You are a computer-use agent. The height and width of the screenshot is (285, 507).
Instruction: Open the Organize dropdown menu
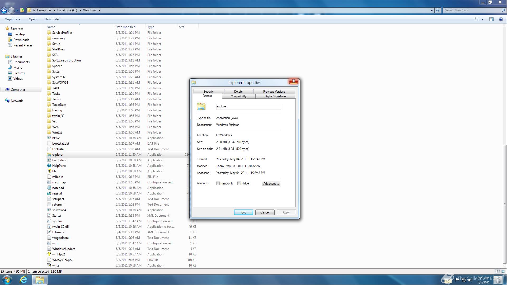[x=12, y=19]
